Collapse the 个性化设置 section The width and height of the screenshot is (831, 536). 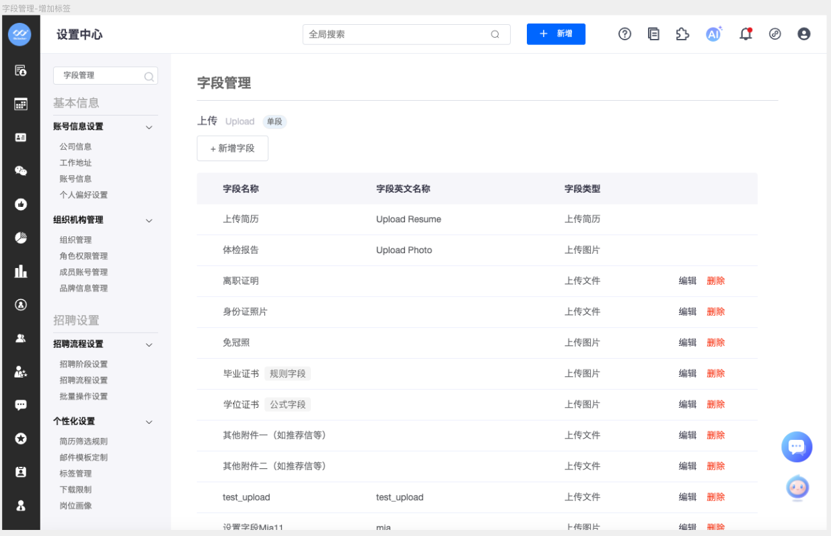click(149, 422)
